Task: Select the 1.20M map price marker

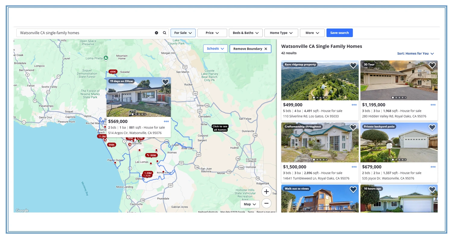Action: 148,173
